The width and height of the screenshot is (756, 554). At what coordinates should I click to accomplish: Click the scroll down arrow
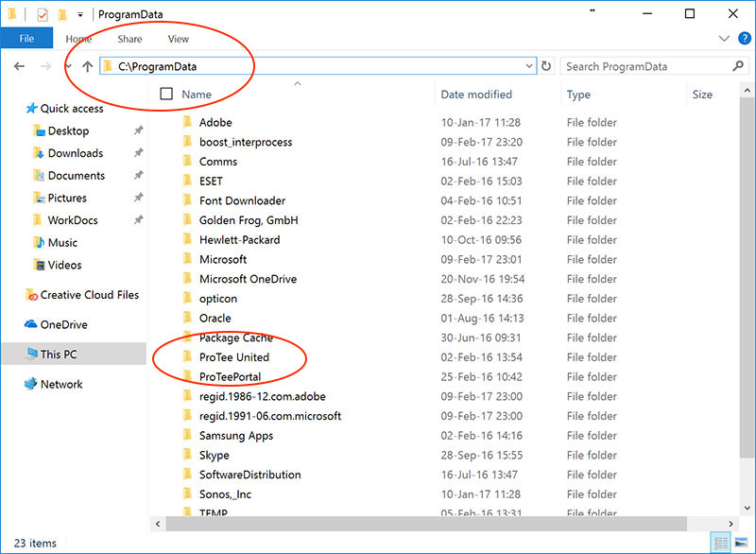pos(747,508)
